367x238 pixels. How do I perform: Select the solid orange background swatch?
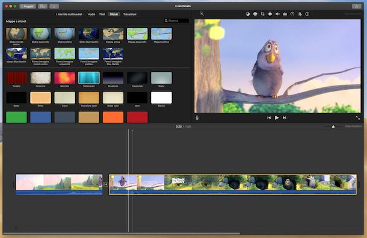coord(113,117)
